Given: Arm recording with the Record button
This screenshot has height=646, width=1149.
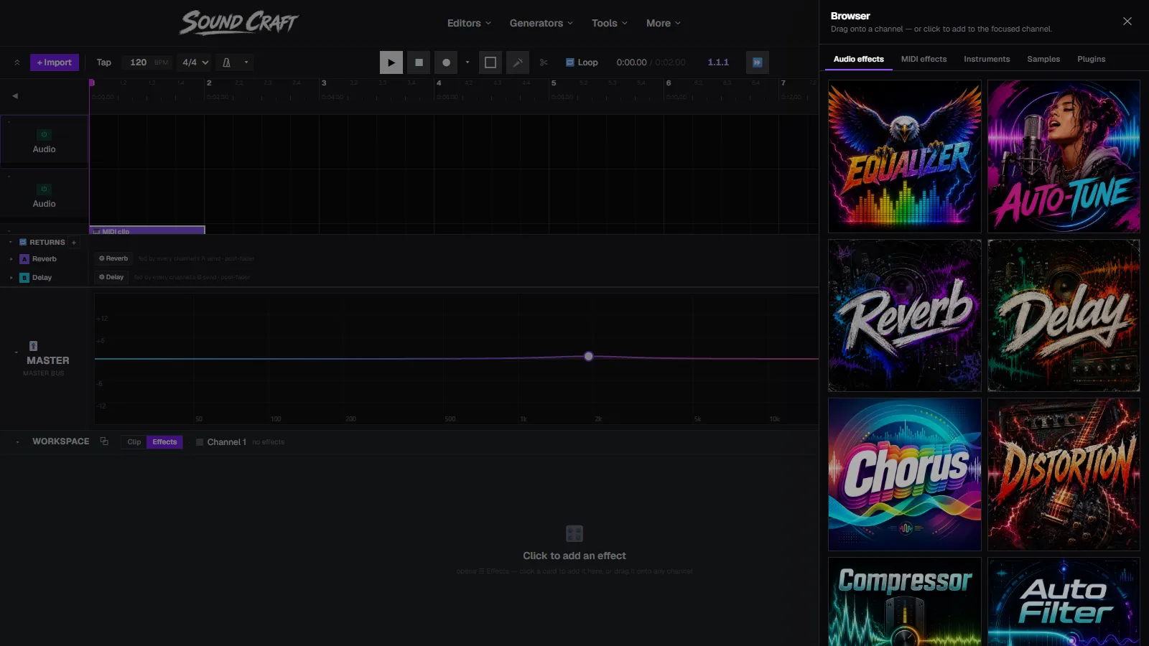Looking at the screenshot, I should point(446,62).
